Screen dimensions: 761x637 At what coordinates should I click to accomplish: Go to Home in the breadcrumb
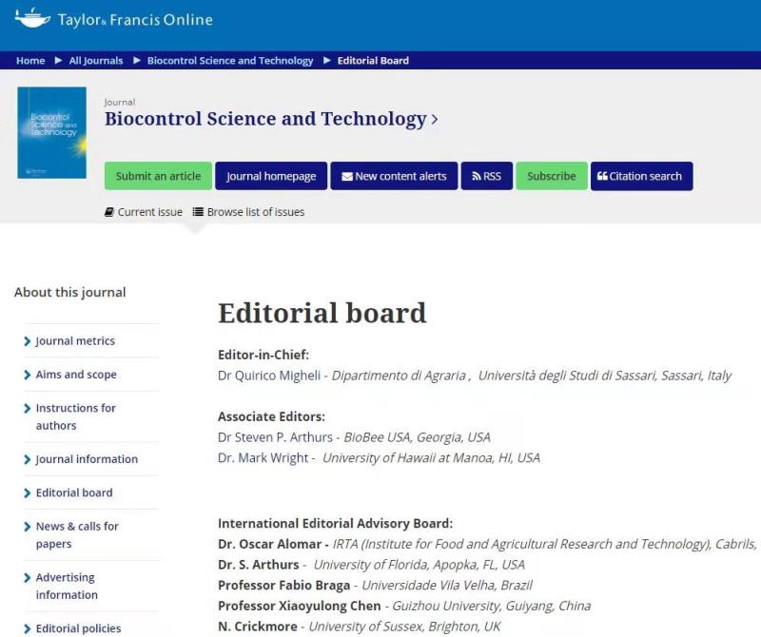pyautogui.click(x=30, y=61)
